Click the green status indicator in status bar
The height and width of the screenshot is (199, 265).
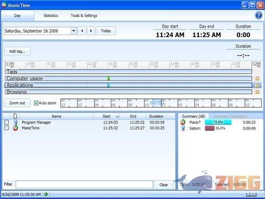(x=46, y=194)
